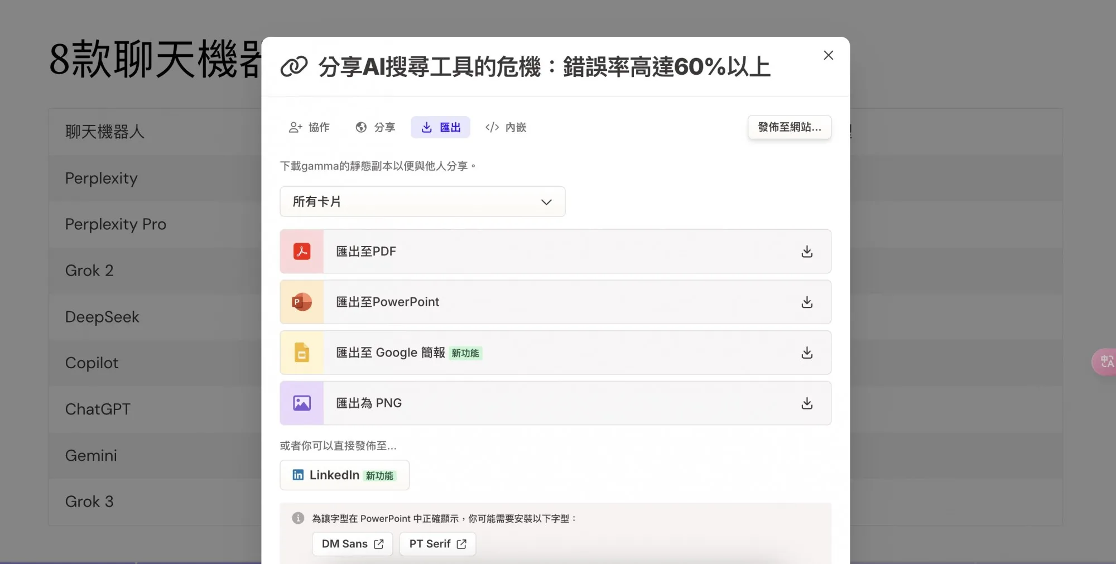Click the 聊天機器人 table header in background
The image size is (1116, 564).
(x=105, y=132)
